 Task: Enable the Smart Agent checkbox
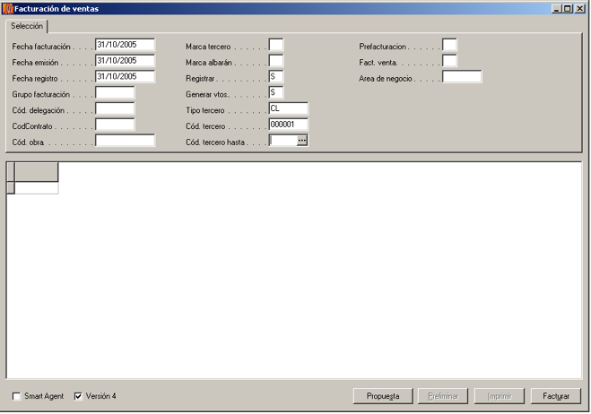point(17,396)
